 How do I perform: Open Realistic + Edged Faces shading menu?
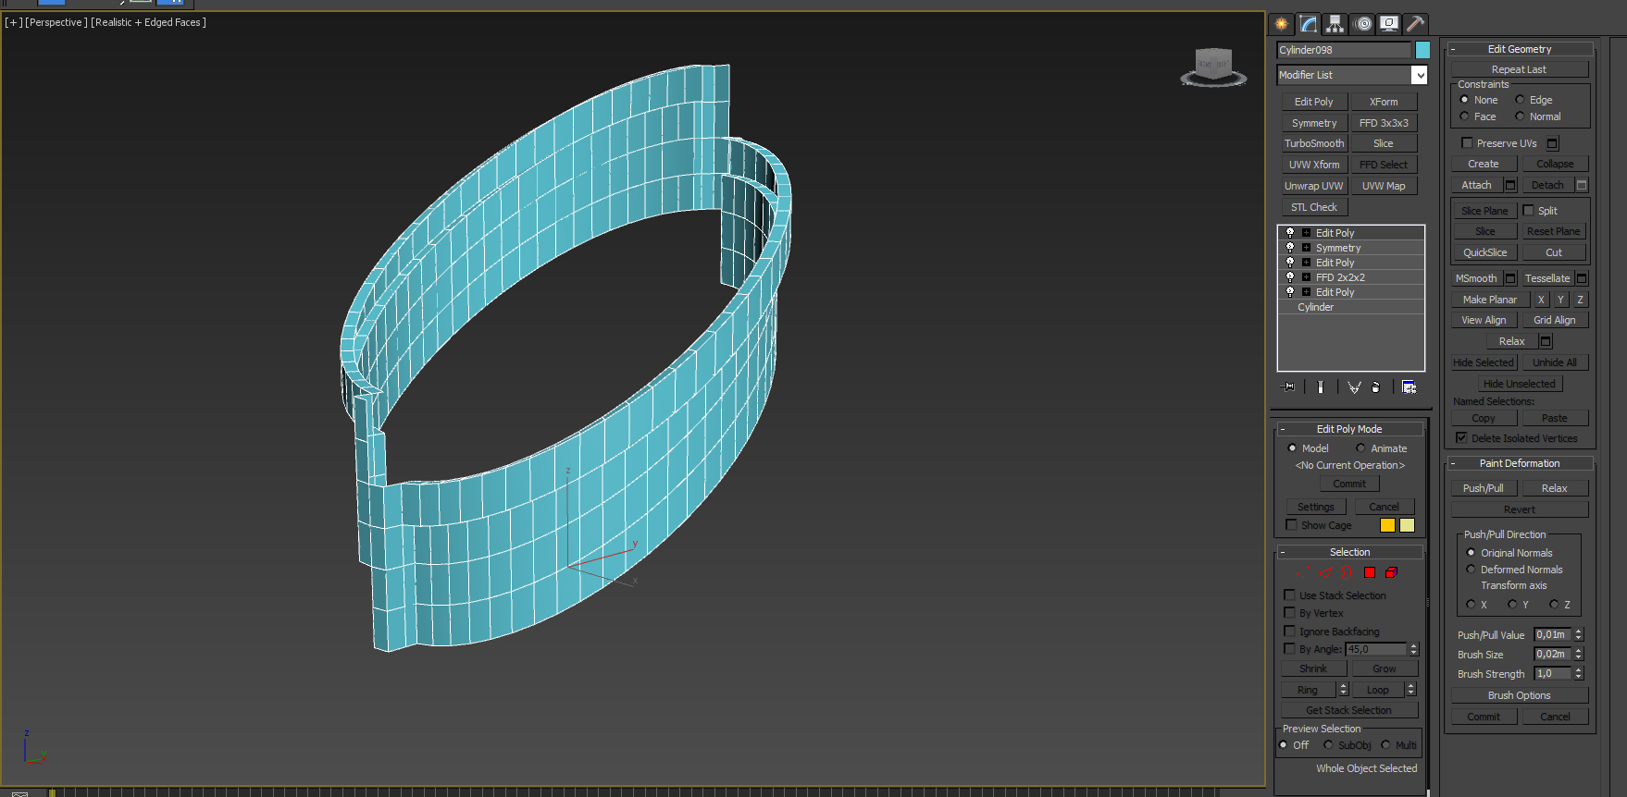(148, 22)
